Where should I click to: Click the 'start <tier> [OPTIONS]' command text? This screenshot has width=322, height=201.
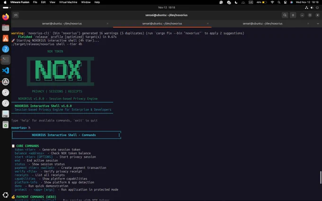tap(34, 157)
